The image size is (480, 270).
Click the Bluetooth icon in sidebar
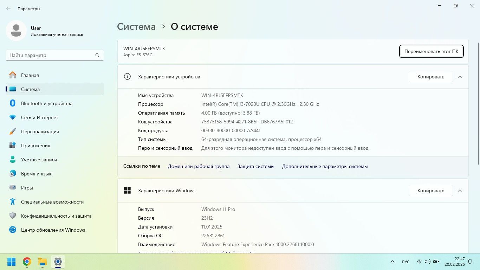pyautogui.click(x=13, y=103)
